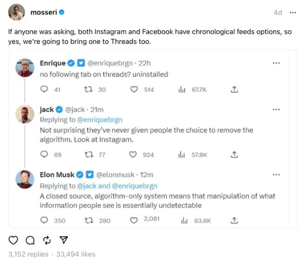Open the @enriquebrgn mention in jack's reply
302x258 pixels.
(94, 120)
